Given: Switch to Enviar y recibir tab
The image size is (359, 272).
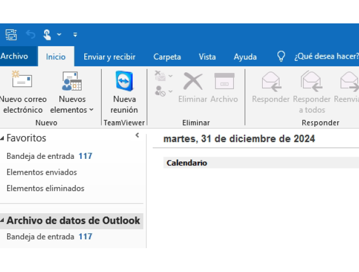Looking at the screenshot, I should pyautogui.click(x=109, y=57).
